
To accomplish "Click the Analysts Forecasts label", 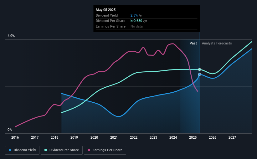I will point(217,43).
